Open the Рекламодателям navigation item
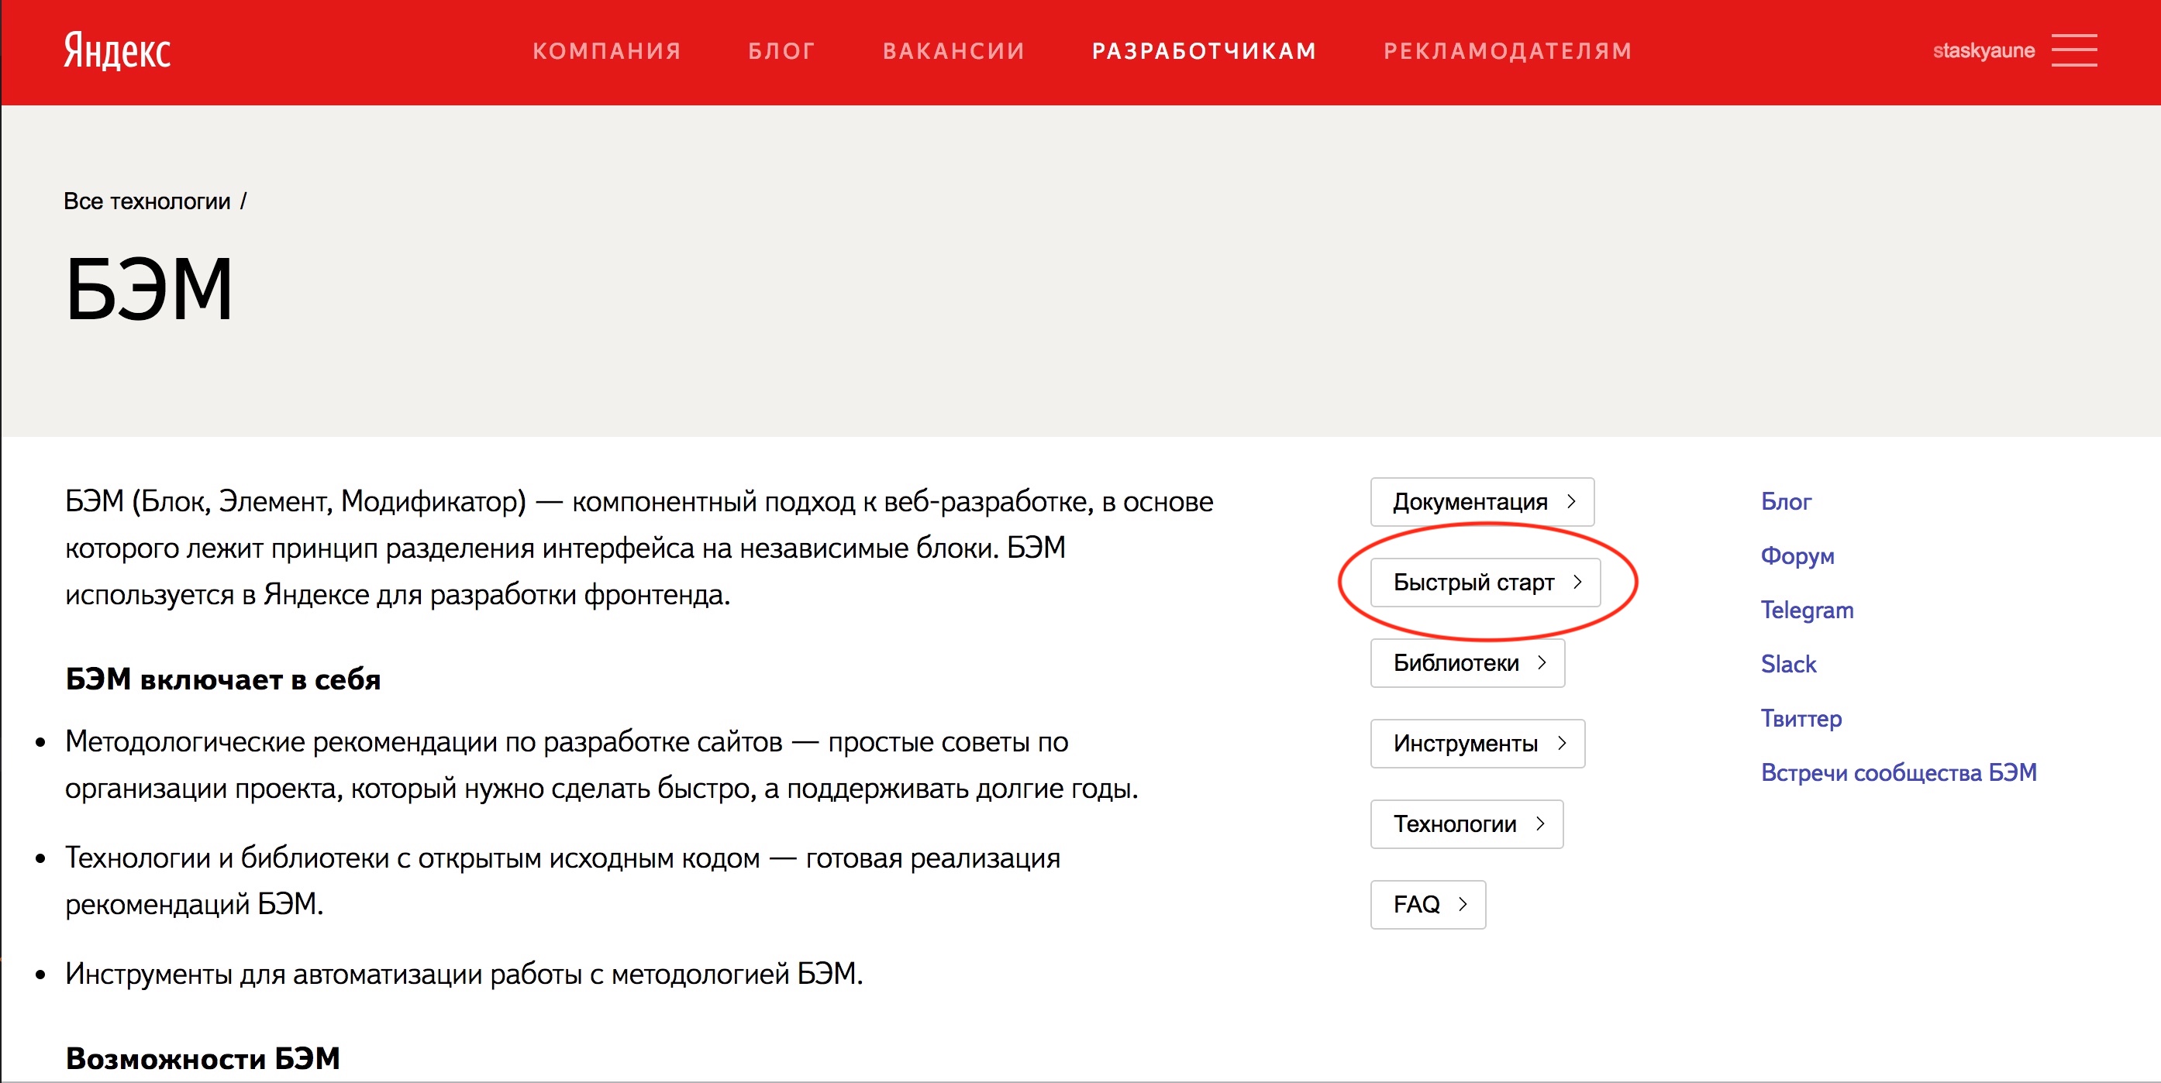This screenshot has width=2161, height=1083. pyautogui.click(x=1508, y=51)
